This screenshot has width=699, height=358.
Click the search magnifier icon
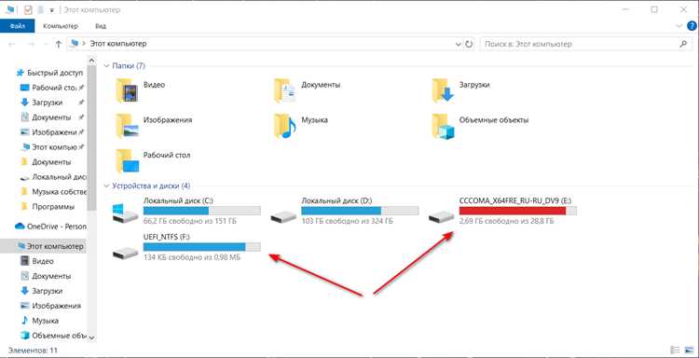[683, 44]
